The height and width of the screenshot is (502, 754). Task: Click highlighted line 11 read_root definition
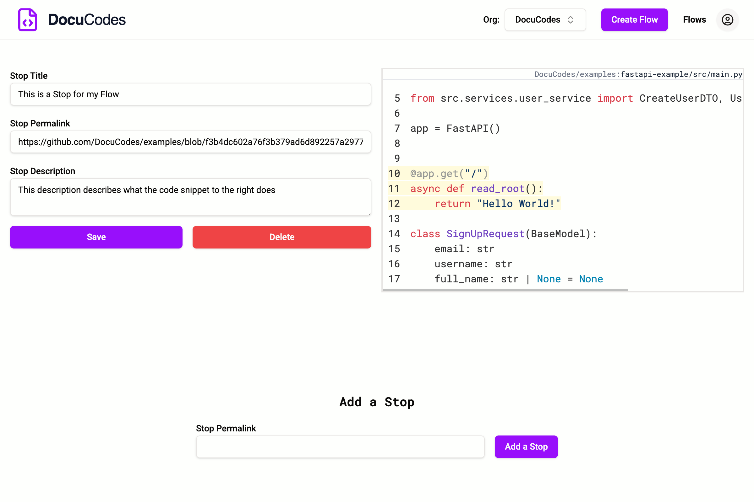[x=476, y=189]
